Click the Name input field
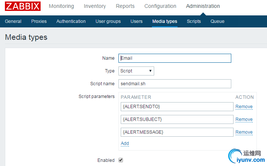This screenshot has height=166, width=267. [174, 58]
